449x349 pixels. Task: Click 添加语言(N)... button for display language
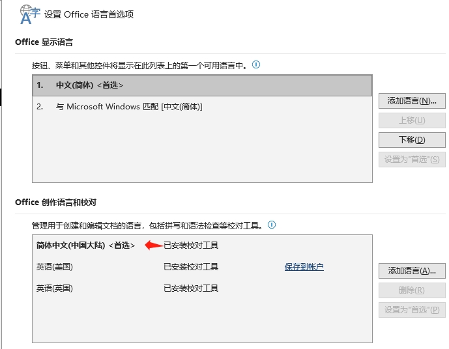tap(412, 101)
